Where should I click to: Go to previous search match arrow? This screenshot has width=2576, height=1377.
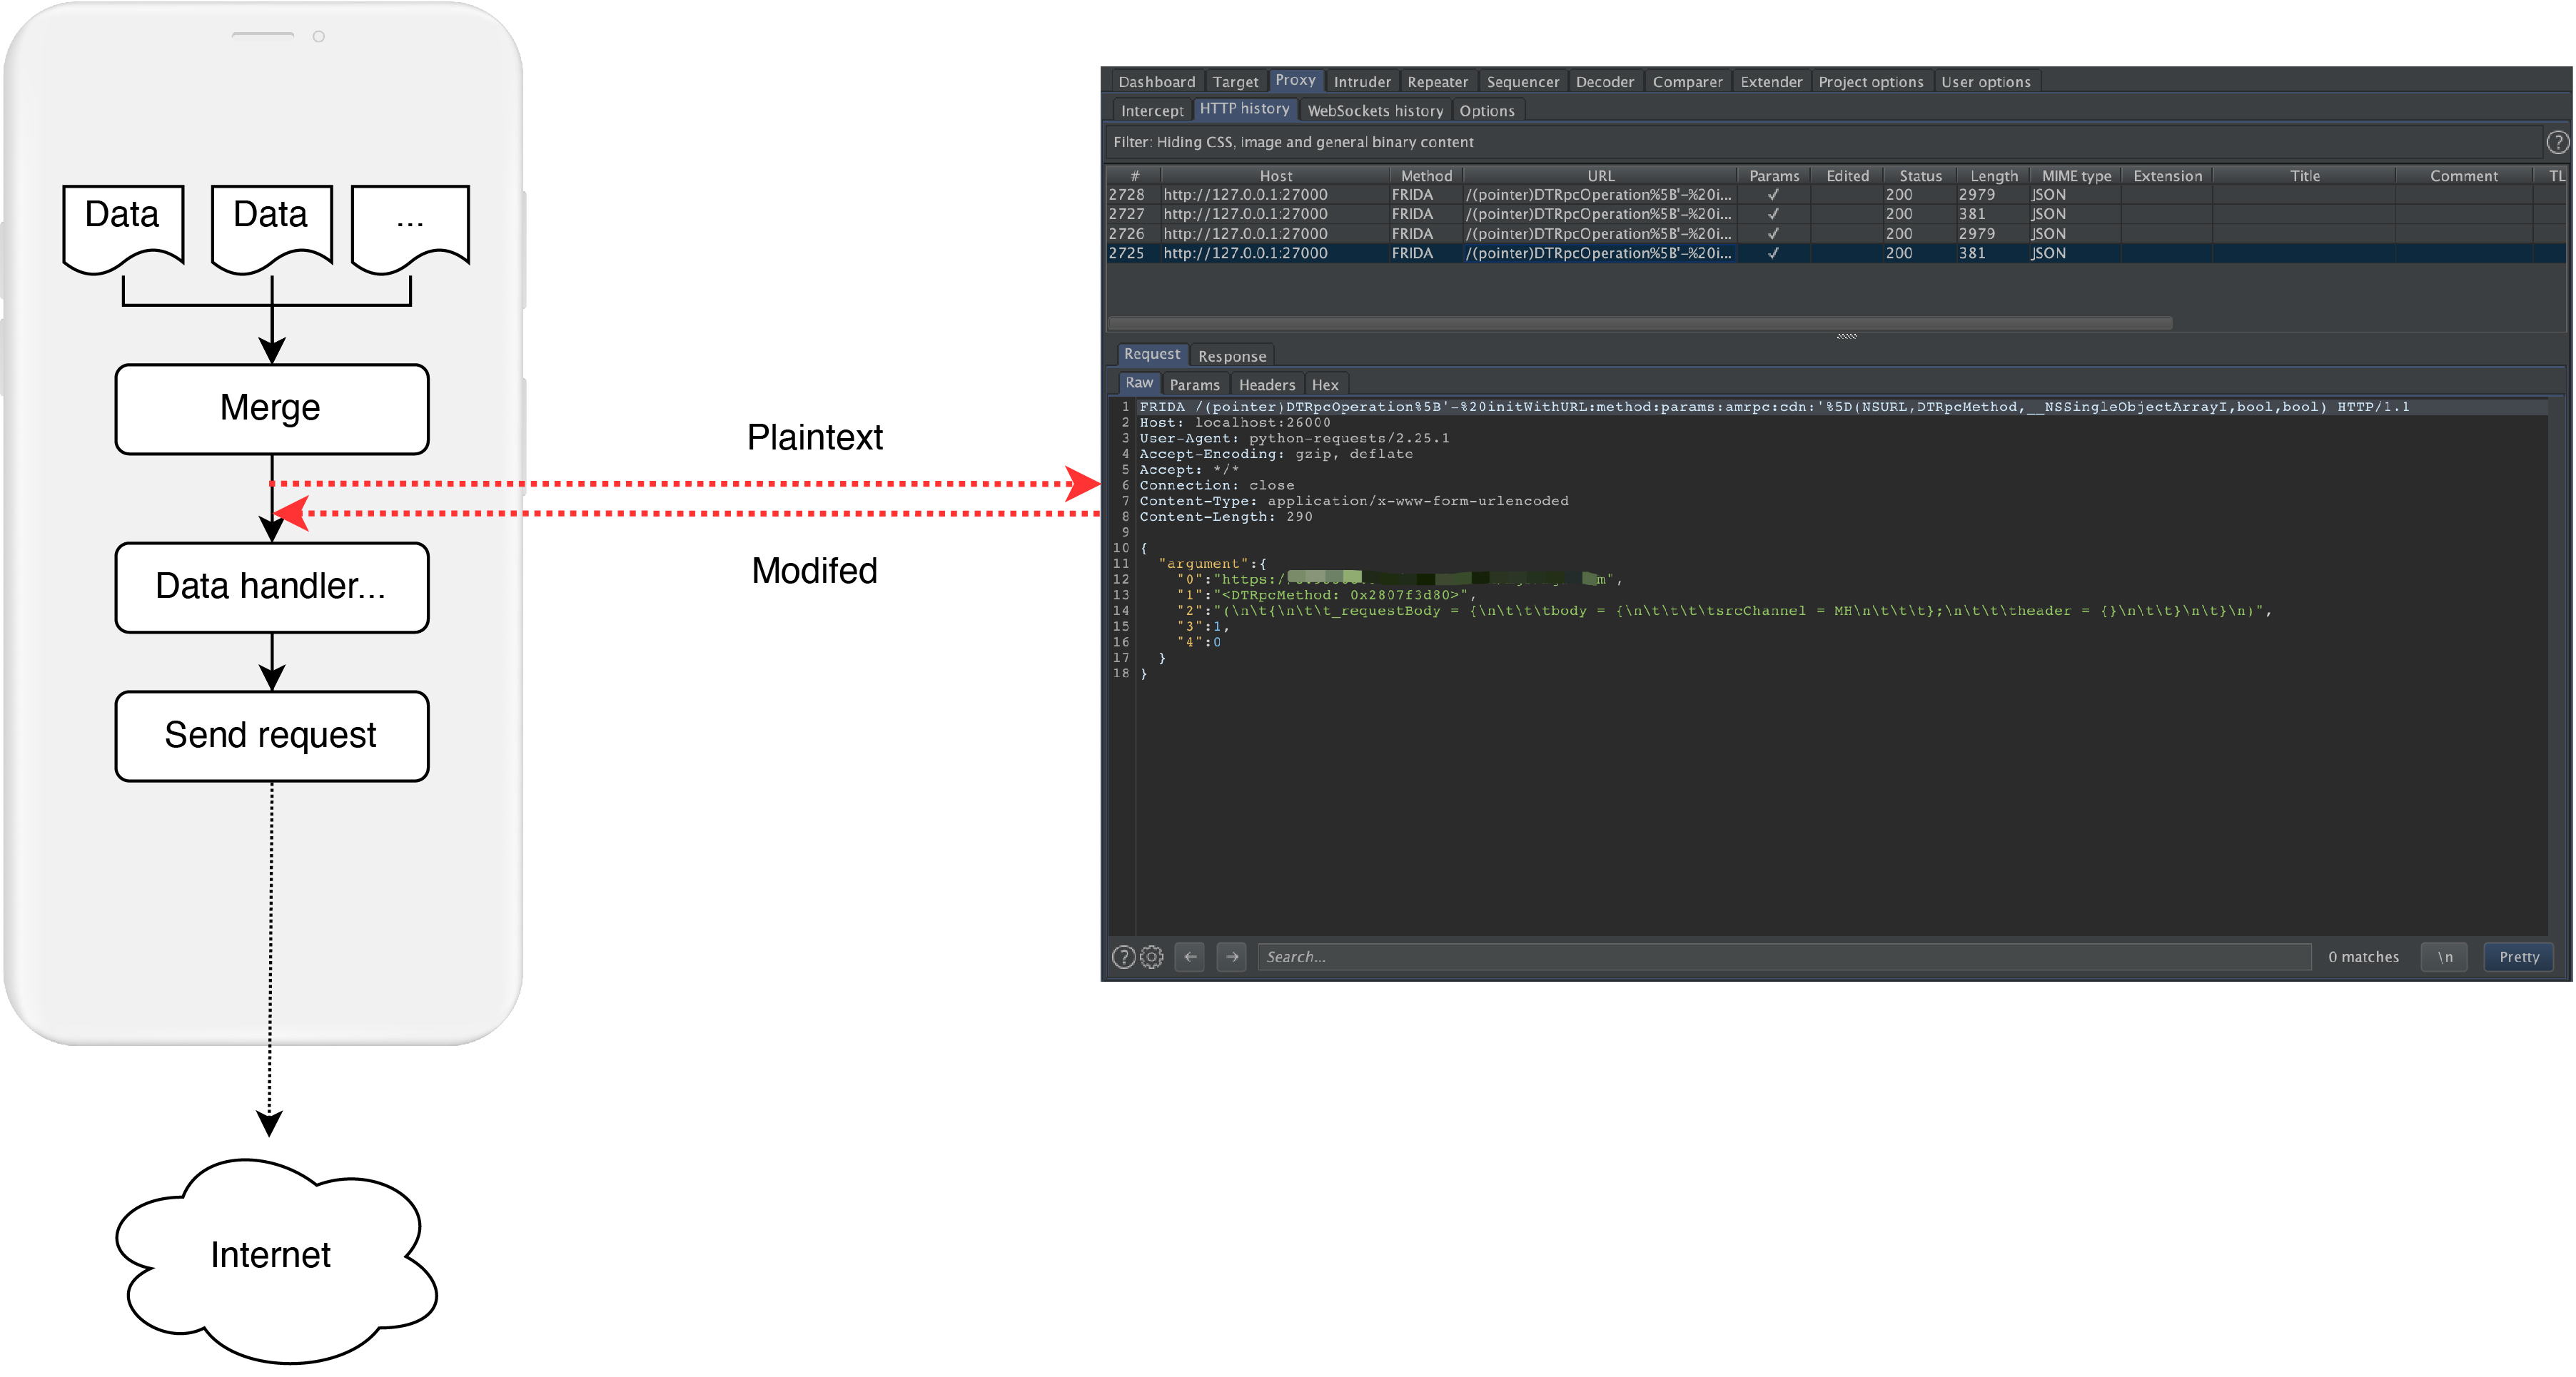(1190, 956)
